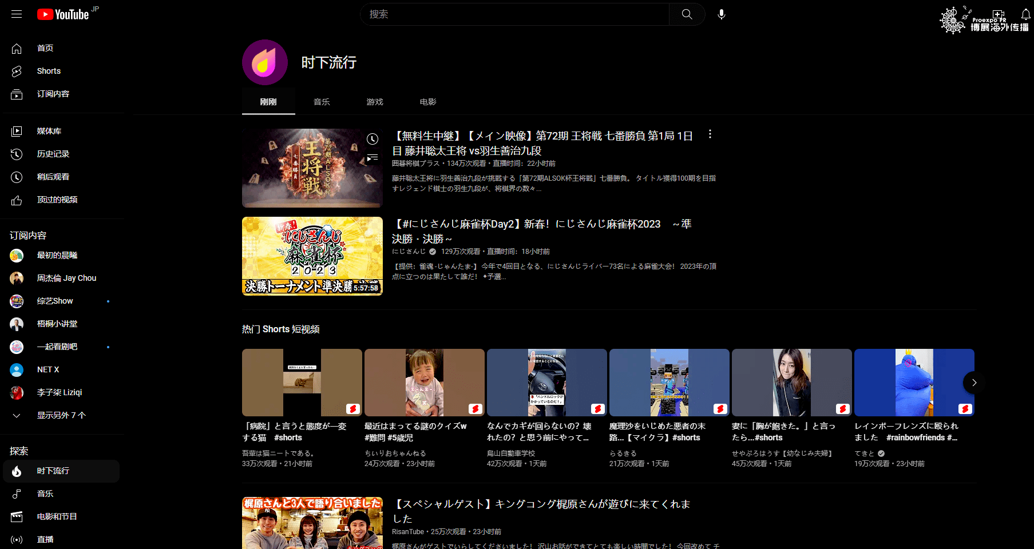
Task: Open 稍后观看 watch later in sidebar
Action: [x=61, y=177]
